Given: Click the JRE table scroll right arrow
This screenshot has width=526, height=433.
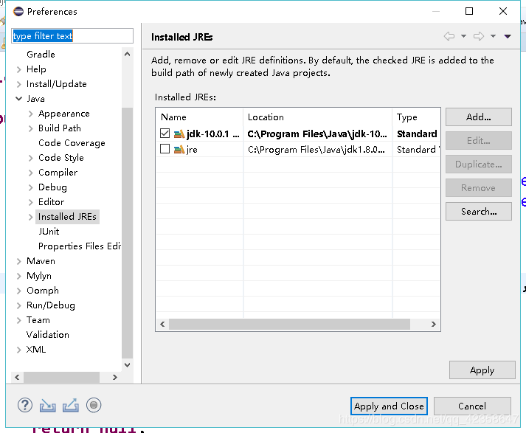Looking at the screenshot, I should point(433,324).
